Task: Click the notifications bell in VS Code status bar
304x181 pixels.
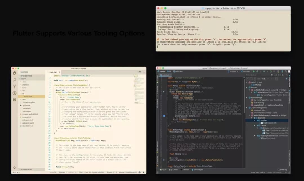Action: pyautogui.click(x=144, y=172)
